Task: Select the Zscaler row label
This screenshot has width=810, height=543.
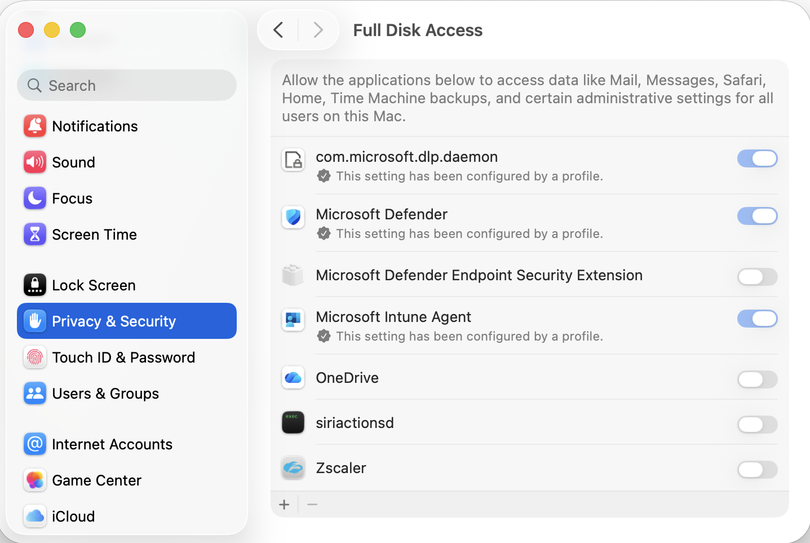Action: point(341,468)
